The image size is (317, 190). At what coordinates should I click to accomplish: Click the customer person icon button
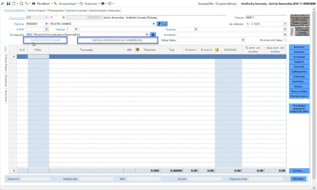159,24
